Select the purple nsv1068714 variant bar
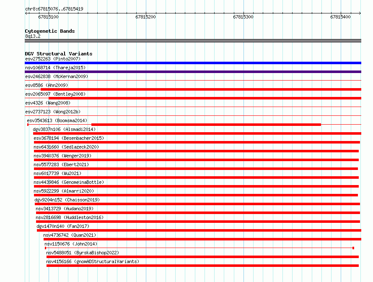This screenshot has height=282, width=373. click(193, 72)
